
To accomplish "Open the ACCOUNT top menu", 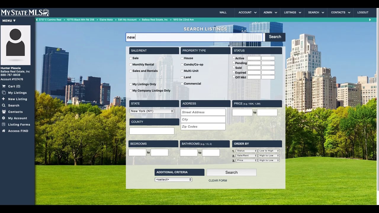I will coord(248,12).
